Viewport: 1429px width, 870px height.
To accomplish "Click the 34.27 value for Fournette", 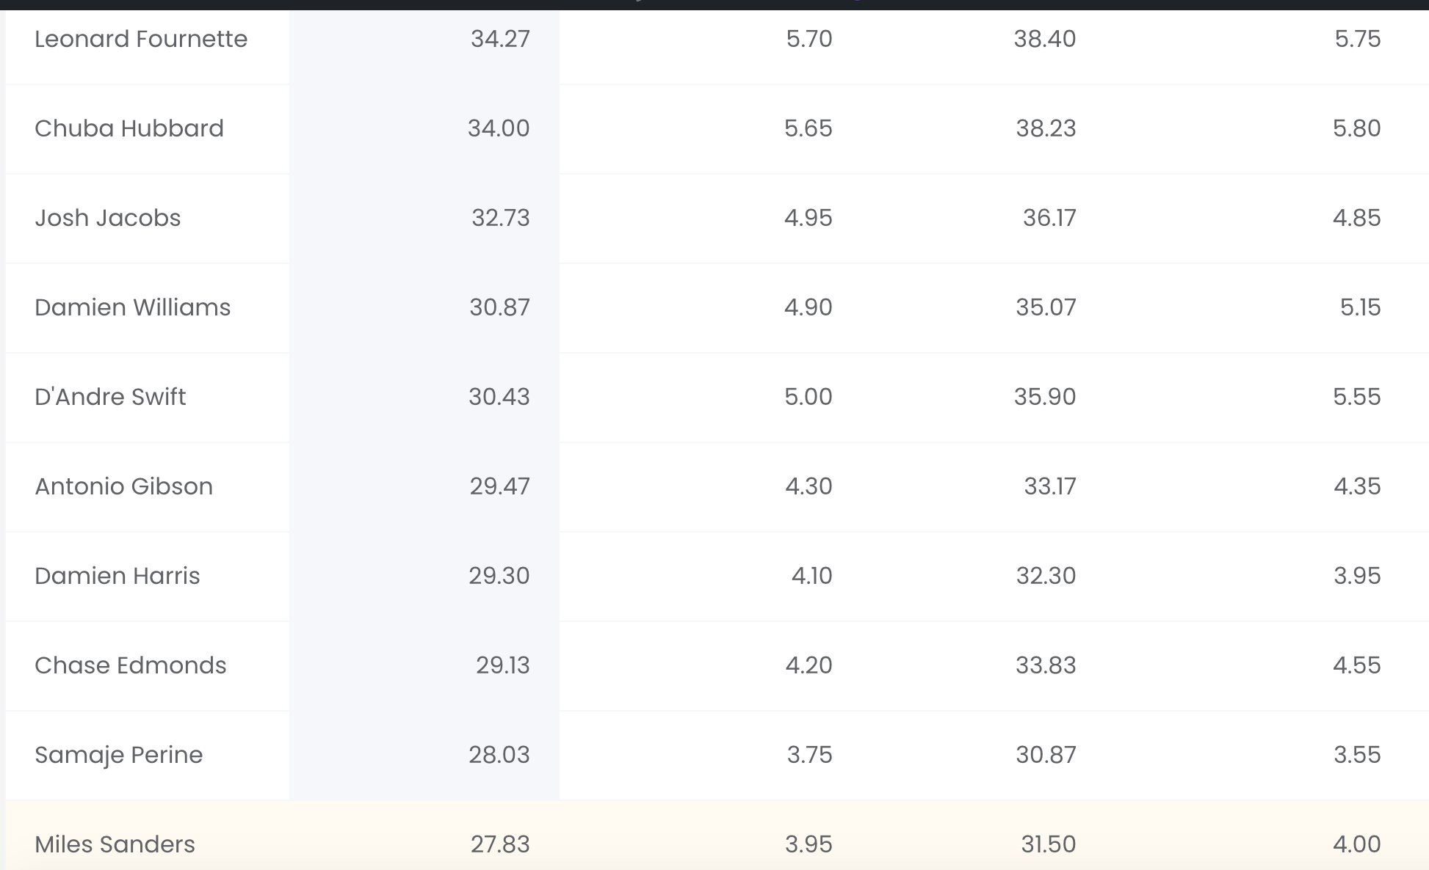I will pyautogui.click(x=500, y=39).
